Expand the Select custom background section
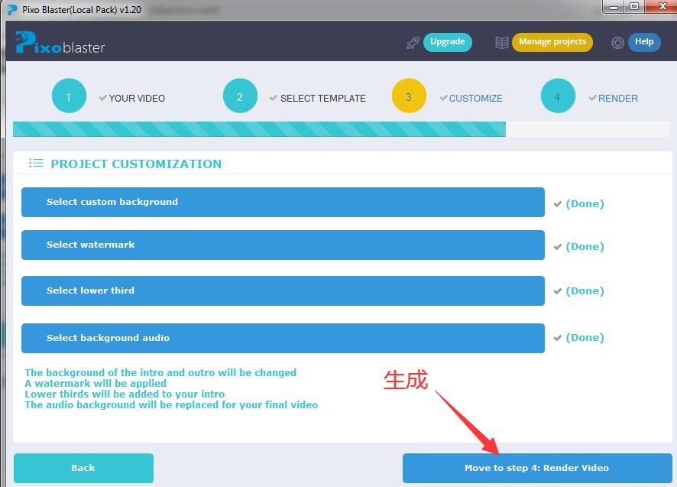Viewport: 677px width, 487px height. [283, 202]
